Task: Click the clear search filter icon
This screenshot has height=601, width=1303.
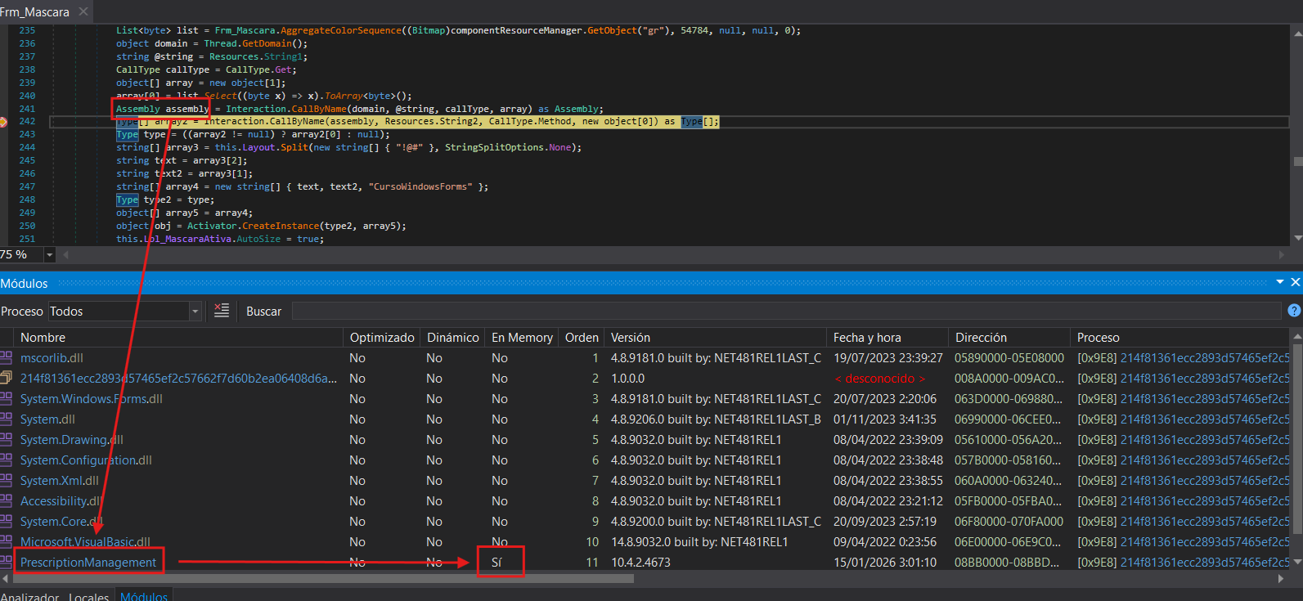Action: pos(221,311)
